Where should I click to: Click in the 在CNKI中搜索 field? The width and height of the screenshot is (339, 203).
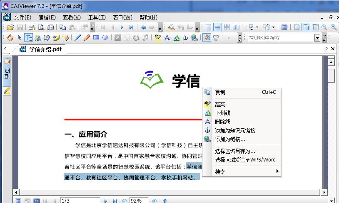point(281,38)
